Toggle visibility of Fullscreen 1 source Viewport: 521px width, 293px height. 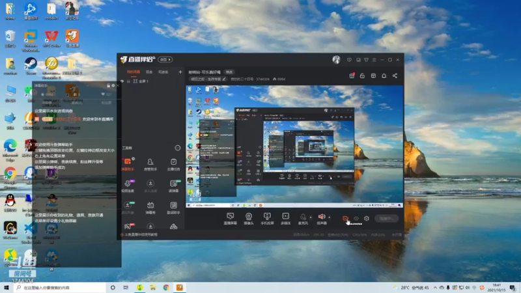coord(122,81)
